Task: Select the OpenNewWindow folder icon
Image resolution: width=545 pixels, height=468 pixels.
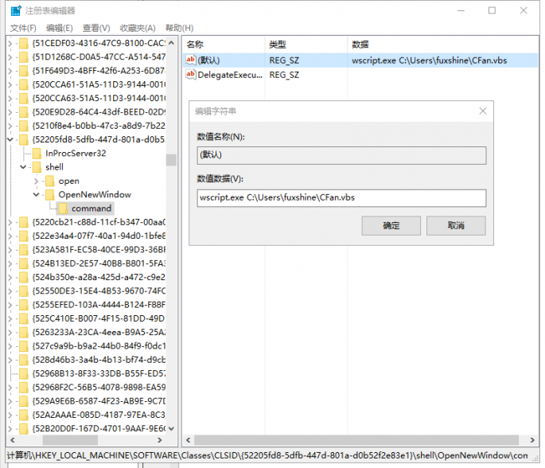Action: tap(49, 194)
